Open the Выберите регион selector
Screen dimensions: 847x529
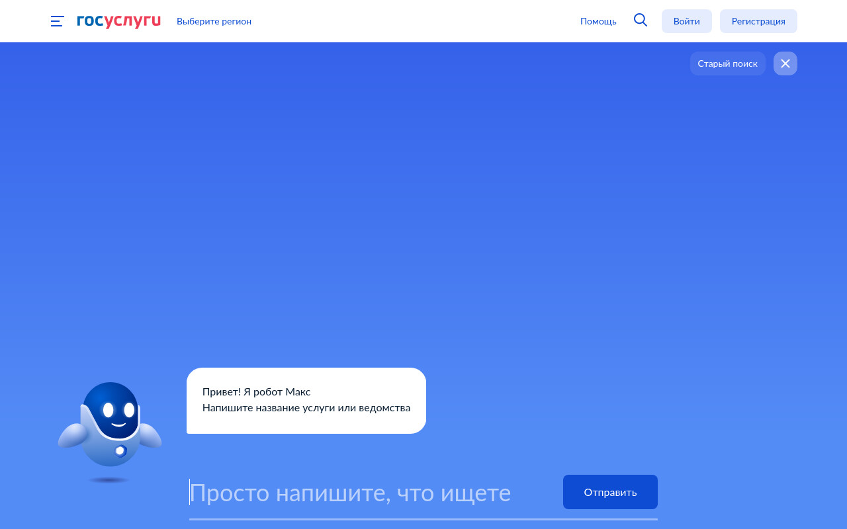tap(214, 21)
